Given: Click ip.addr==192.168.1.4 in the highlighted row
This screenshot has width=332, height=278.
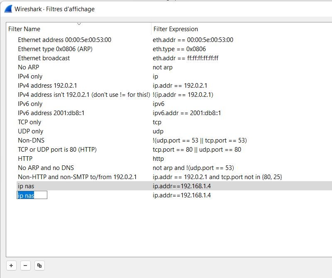Looking at the screenshot, I should [182, 186].
